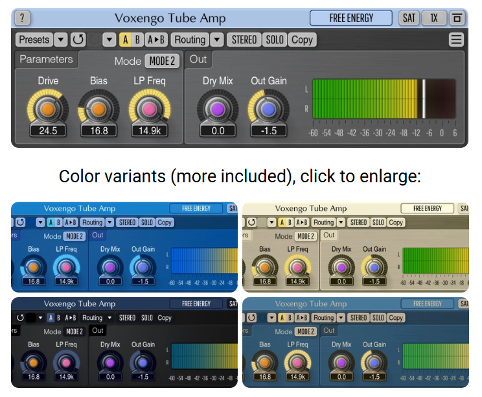
Task: Open the Presets button
Action: pos(34,40)
